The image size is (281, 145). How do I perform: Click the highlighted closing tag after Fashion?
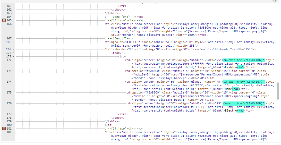(x=240, y=67)
